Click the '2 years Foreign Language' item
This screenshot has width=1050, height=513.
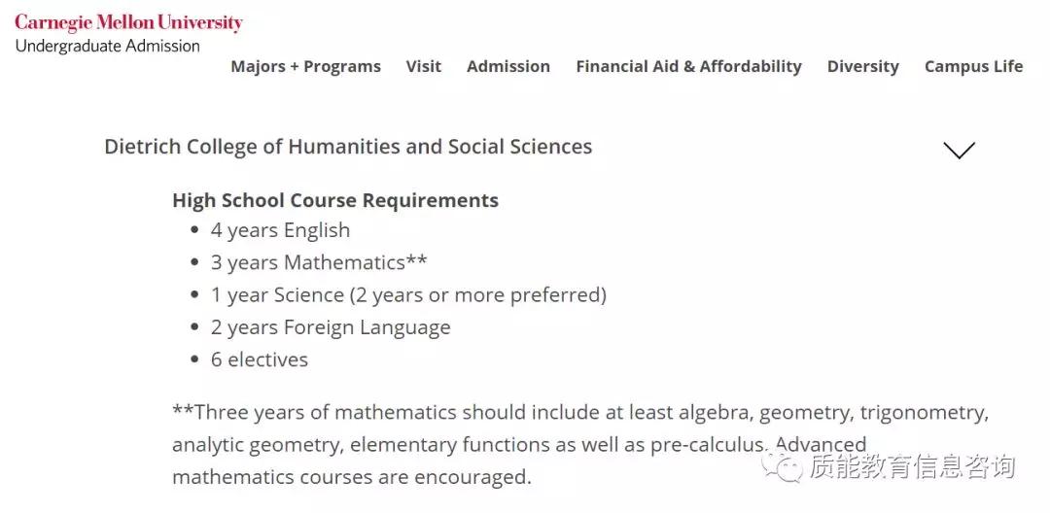(331, 327)
